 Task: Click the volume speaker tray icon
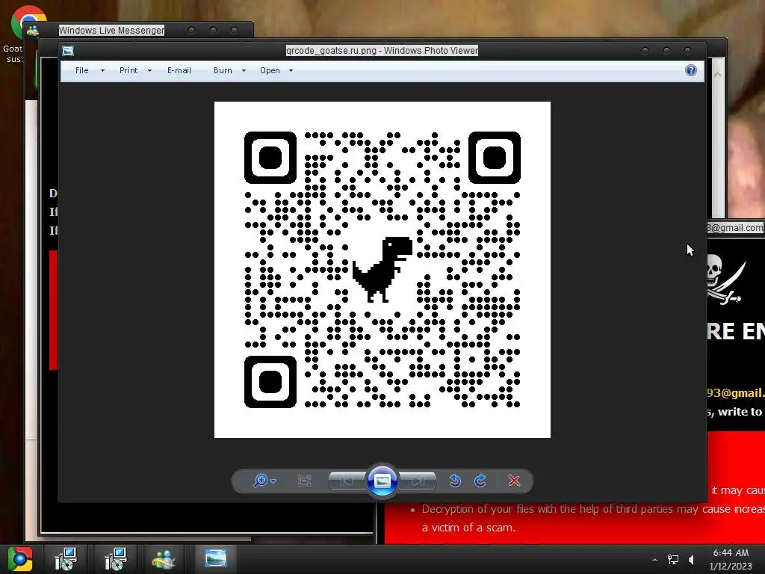(691, 559)
